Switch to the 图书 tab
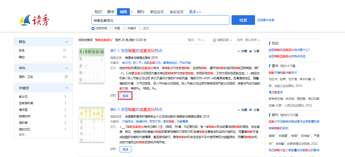345x157 pixels. click(x=111, y=12)
